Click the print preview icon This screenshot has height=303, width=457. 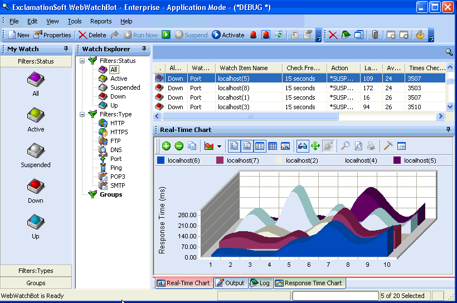point(358,146)
